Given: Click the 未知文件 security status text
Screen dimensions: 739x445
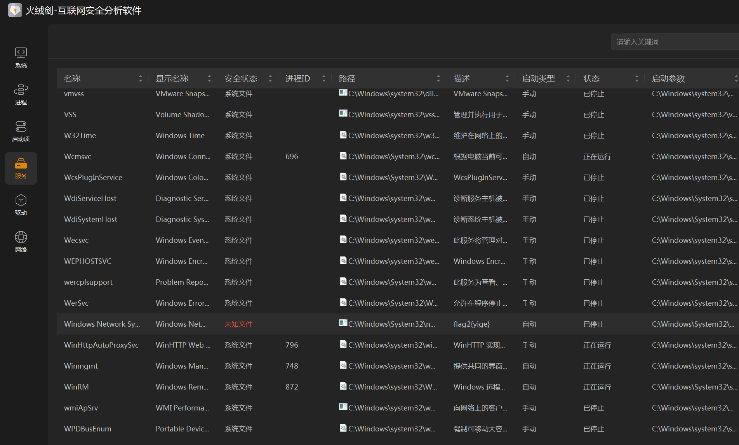Looking at the screenshot, I should coord(238,324).
